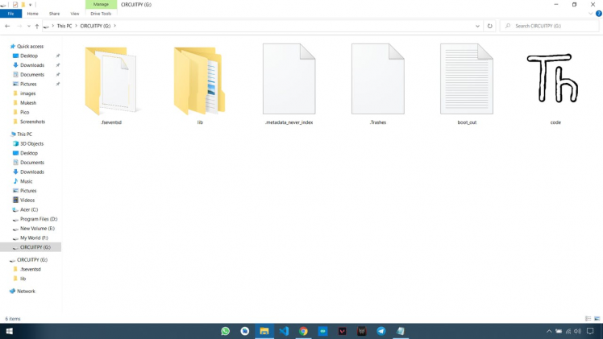
Task: Open volume control in system tray
Action: tap(577, 331)
